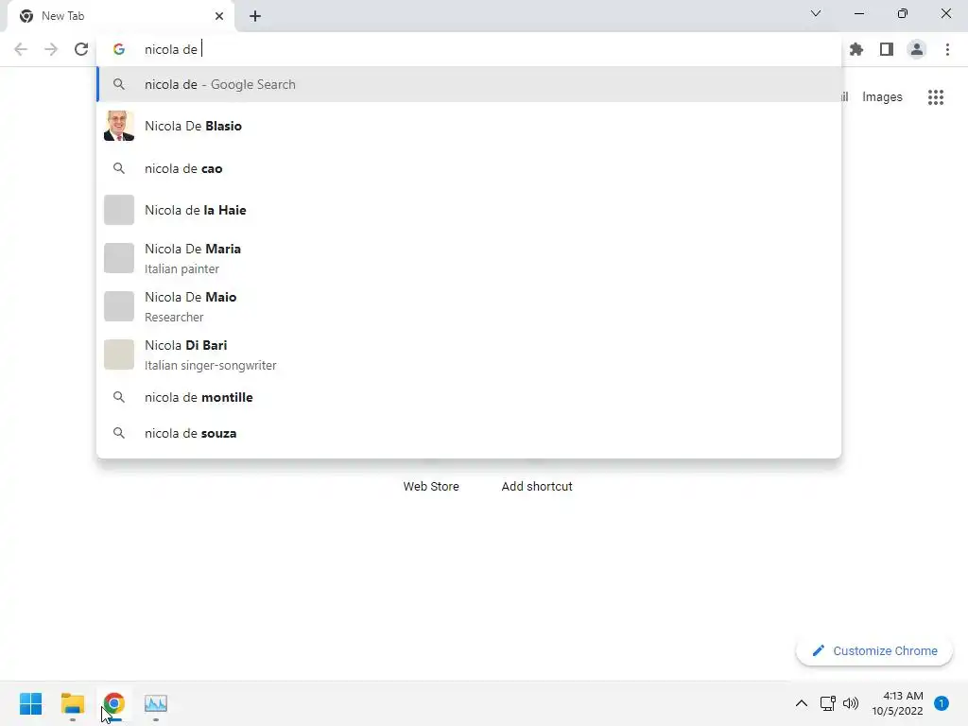Open the Extensions puzzle icon
The image size is (968, 726).
[x=856, y=49]
